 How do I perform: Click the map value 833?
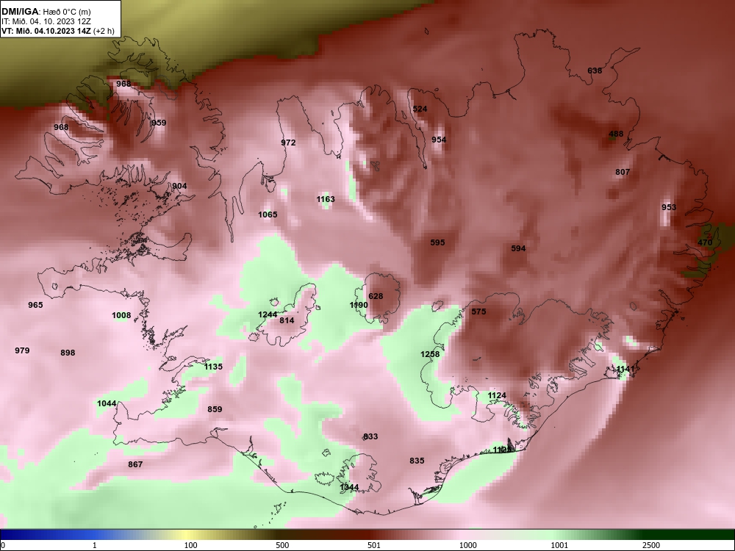pyautogui.click(x=370, y=436)
